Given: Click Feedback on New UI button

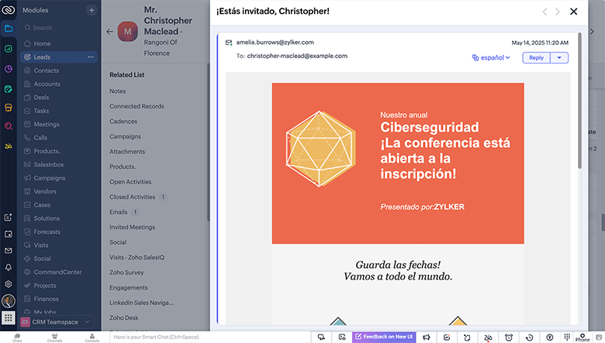Looking at the screenshot, I should pyautogui.click(x=384, y=337).
